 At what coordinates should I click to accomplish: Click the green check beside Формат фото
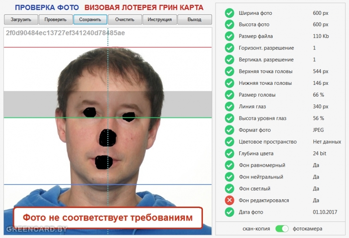click(x=229, y=130)
